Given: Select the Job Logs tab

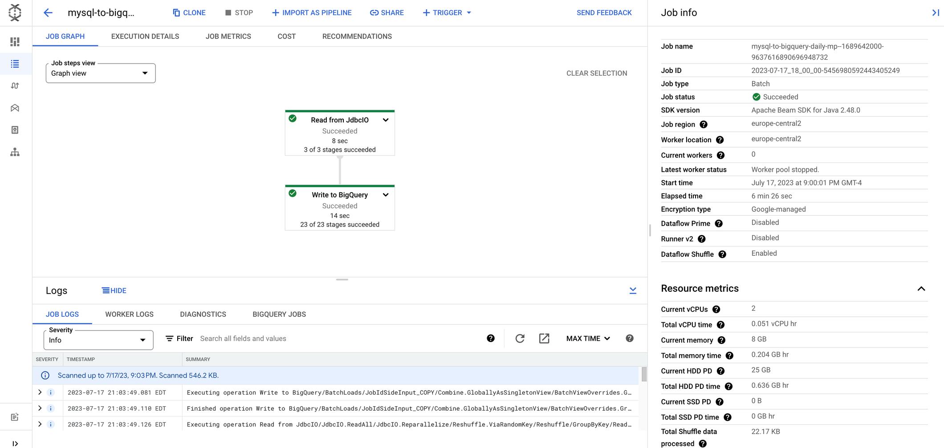Looking at the screenshot, I should click(x=62, y=315).
